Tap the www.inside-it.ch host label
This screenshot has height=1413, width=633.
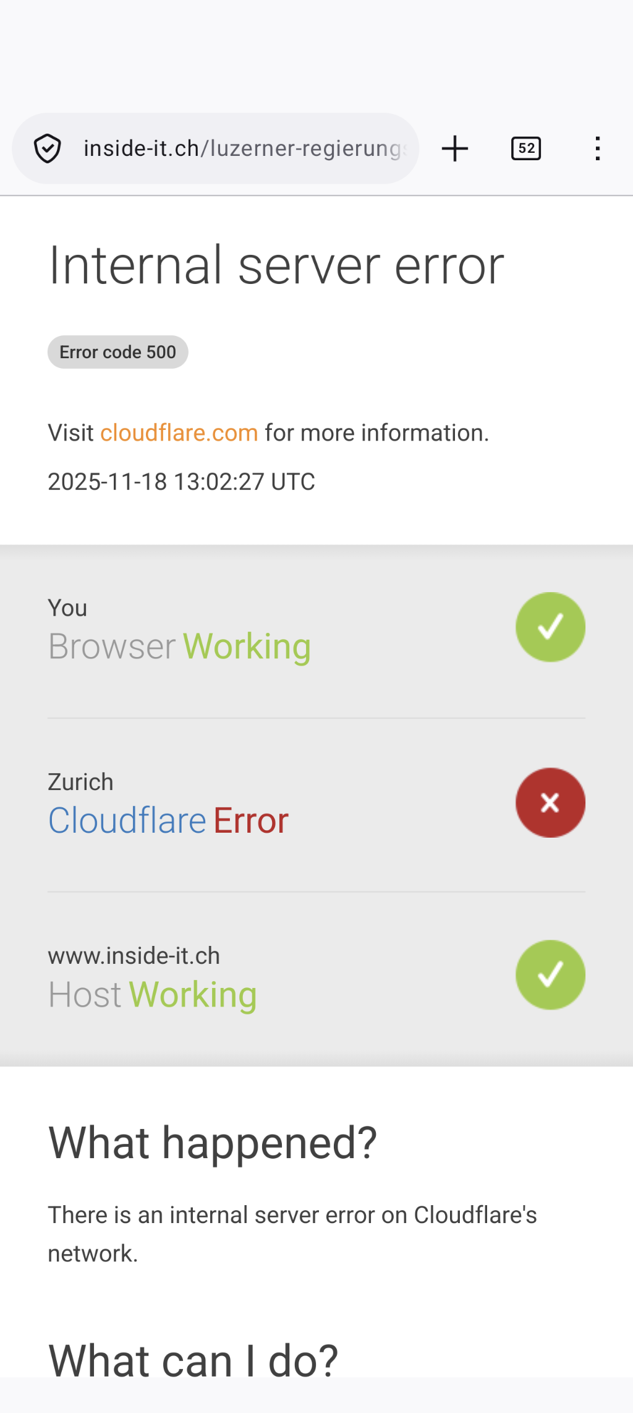[134, 956]
